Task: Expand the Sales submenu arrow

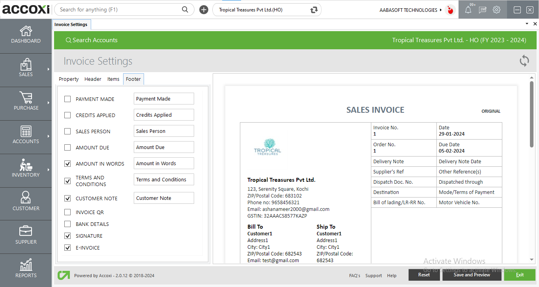Action: click(49, 69)
